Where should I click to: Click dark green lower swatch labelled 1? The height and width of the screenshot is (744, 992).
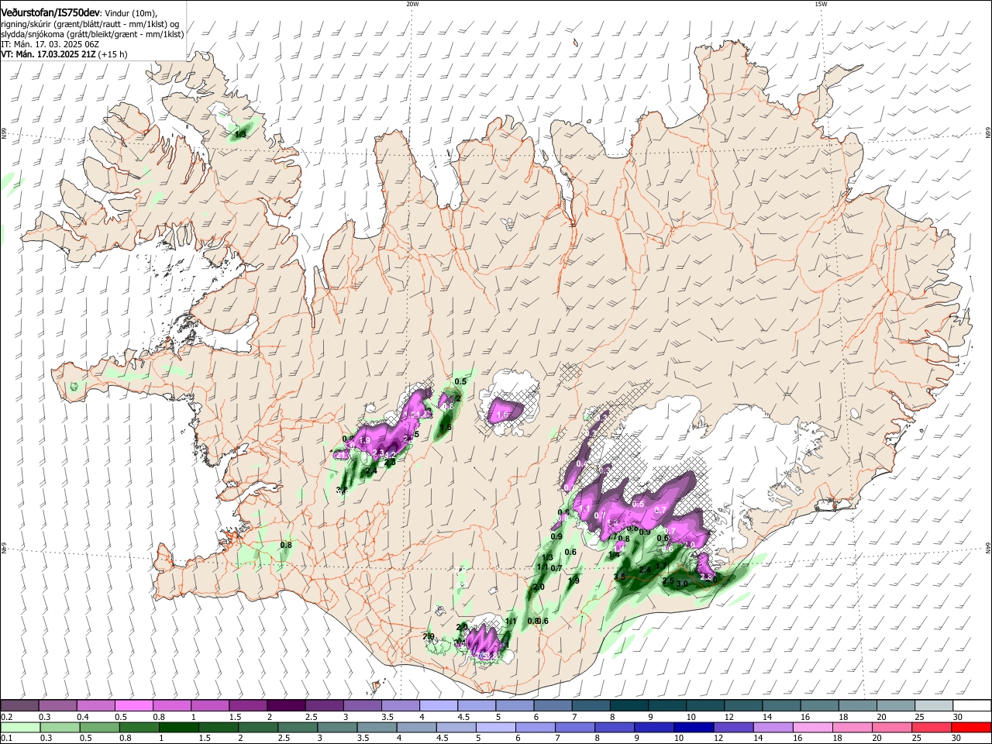click(x=178, y=727)
